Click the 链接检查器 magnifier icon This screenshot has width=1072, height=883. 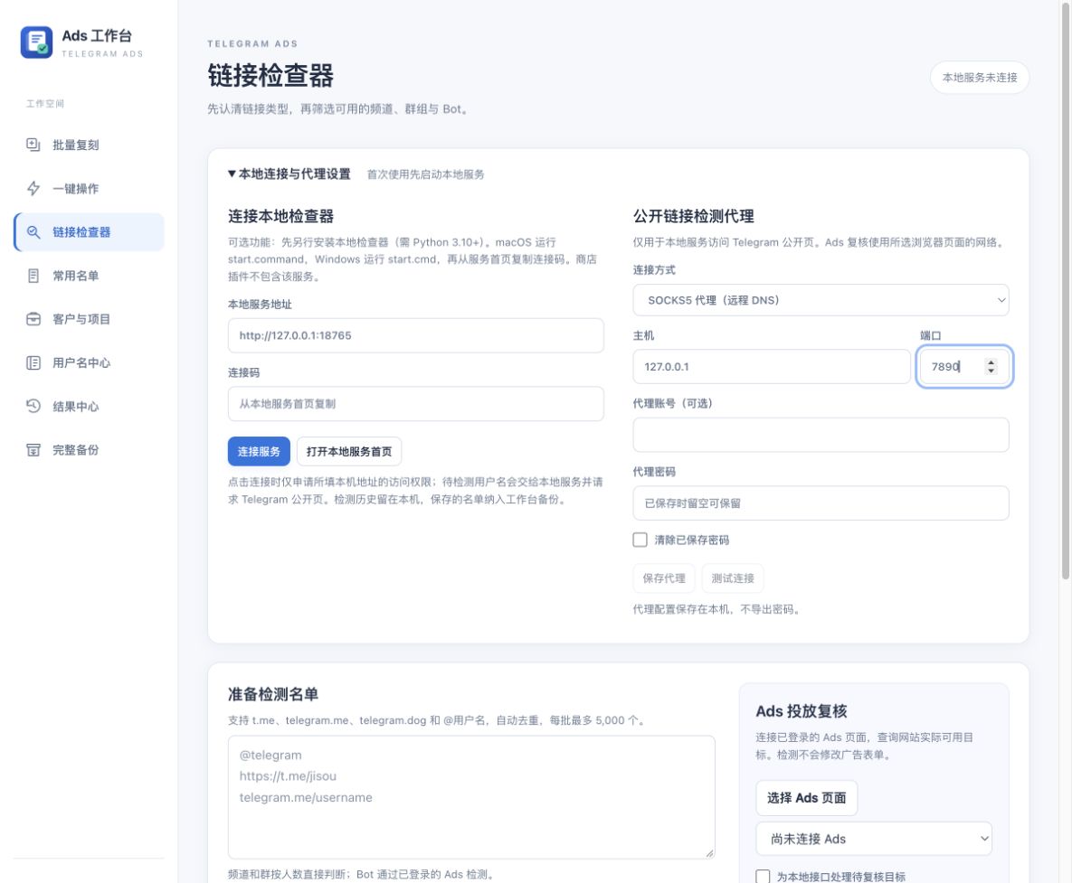tap(33, 232)
